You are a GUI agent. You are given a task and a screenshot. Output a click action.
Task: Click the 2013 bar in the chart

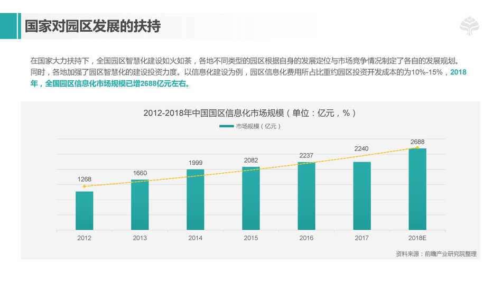pyautogui.click(x=140, y=205)
